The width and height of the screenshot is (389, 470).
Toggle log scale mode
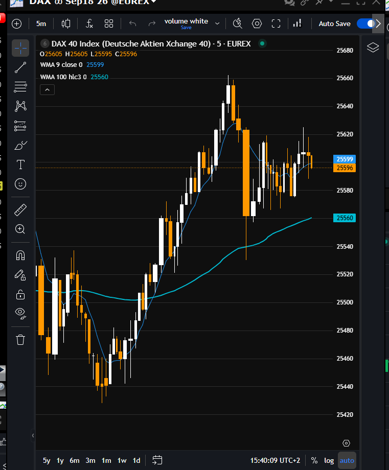click(329, 460)
